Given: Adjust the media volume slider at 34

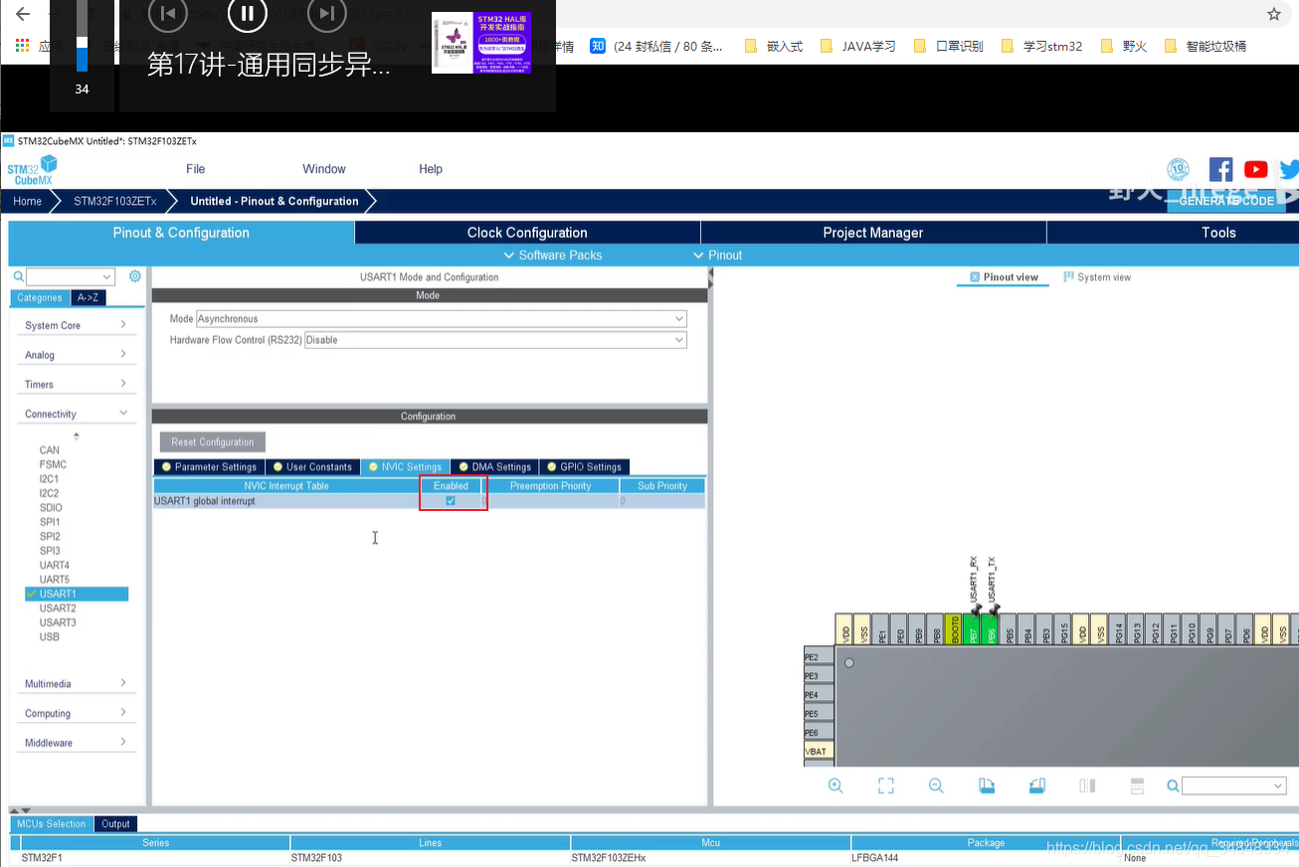Looking at the screenshot, I should point(82,36).
